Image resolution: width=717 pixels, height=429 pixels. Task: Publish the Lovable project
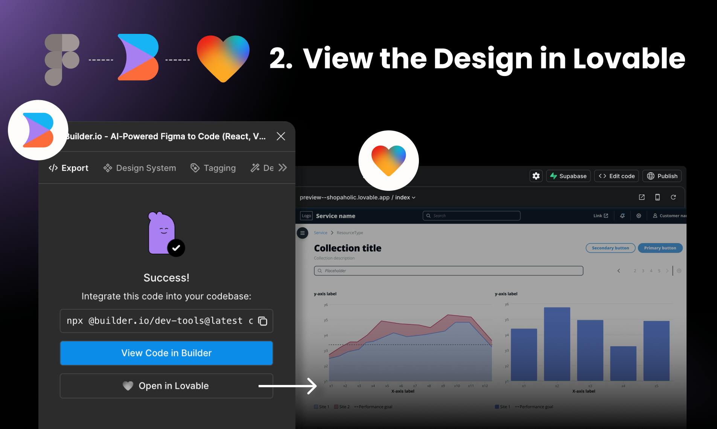pyautogui.click(x=662, y=176)
